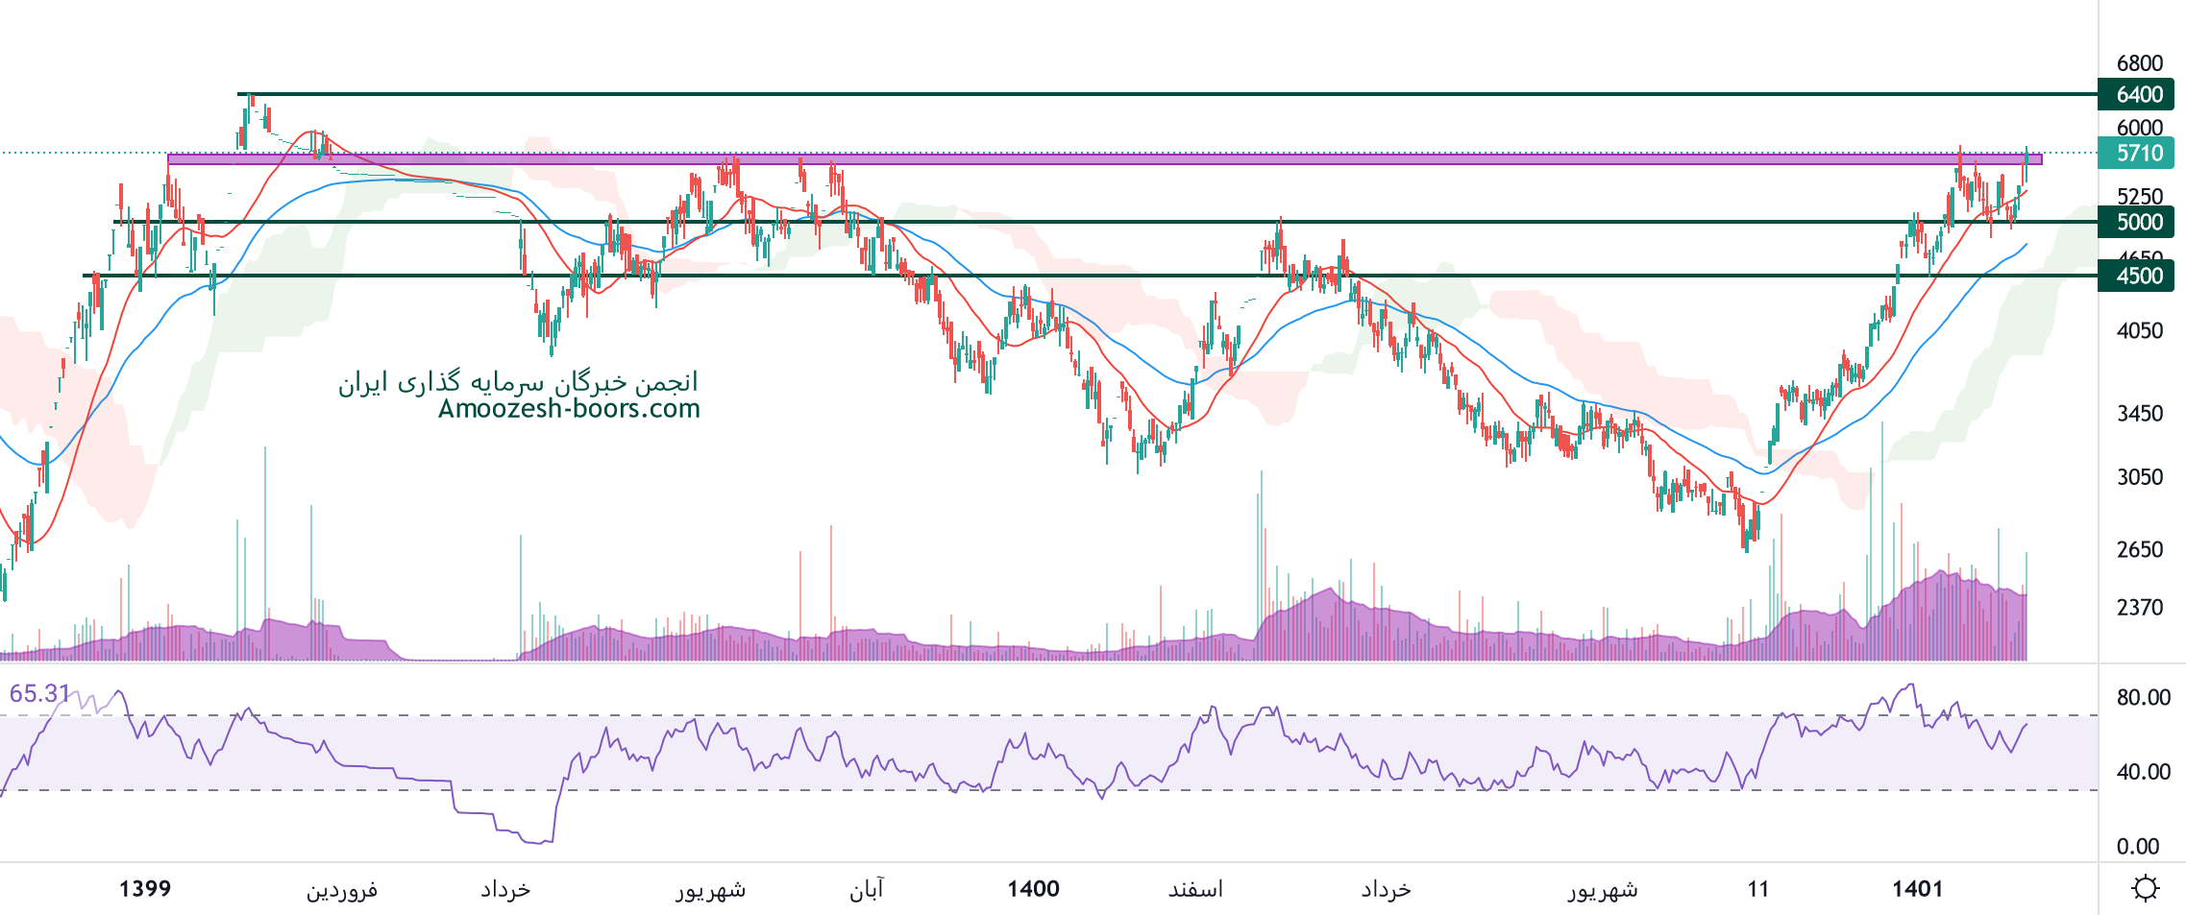The height and width of the screenshot is (915, 2186).
Task: Click the 0.00 RSI scale label
Action: coord(2137,846)
